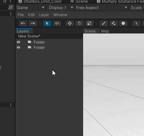
Task: Switch to the Stratbox_Unlit_Color editor tab
Action: pos(40,2)
